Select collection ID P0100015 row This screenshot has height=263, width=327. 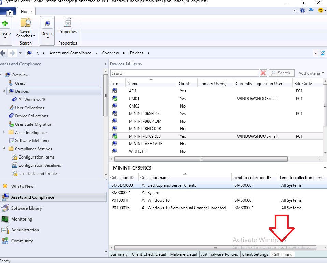[x=218, y=208]
